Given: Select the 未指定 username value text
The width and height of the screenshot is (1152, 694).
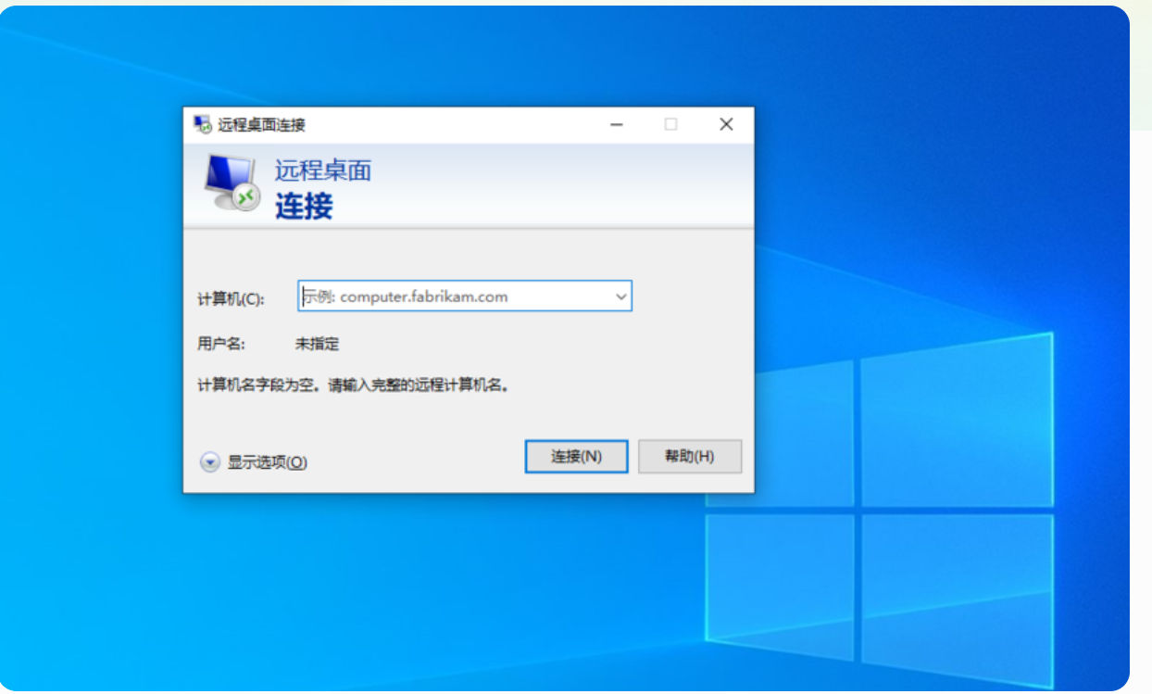Looking at the screenshot, I should [318, 344].
